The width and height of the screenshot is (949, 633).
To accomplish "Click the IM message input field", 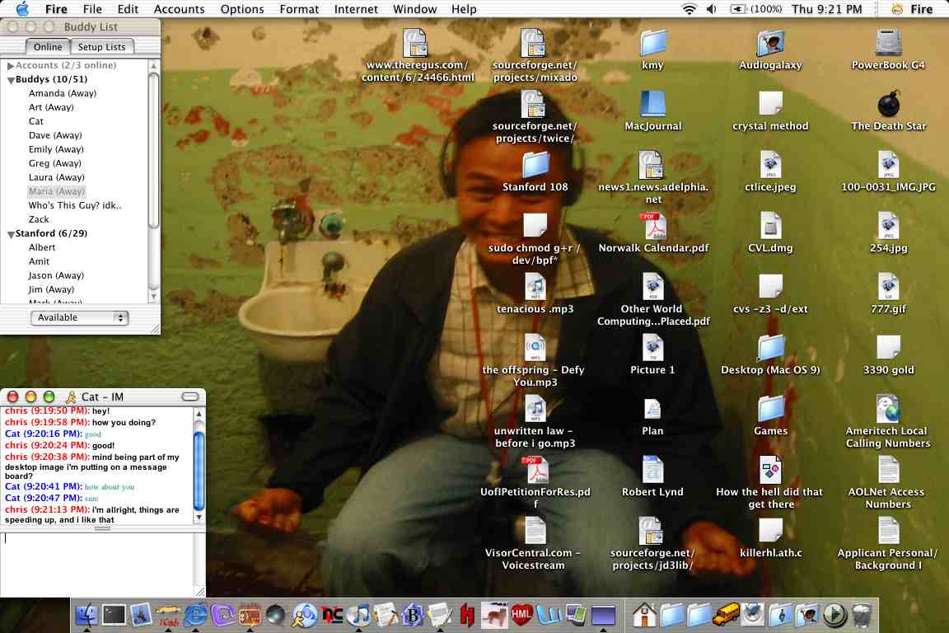I will click(x=97, y=560).
